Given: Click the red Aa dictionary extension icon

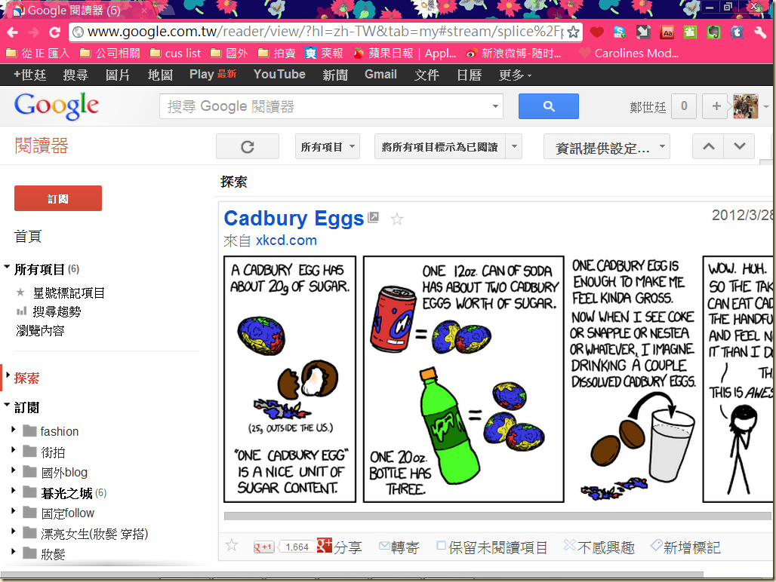Looking at the screenshot, I should click(667, 32).
